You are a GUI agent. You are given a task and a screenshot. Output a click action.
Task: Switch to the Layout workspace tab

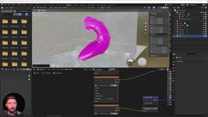(x=31, y=5)
